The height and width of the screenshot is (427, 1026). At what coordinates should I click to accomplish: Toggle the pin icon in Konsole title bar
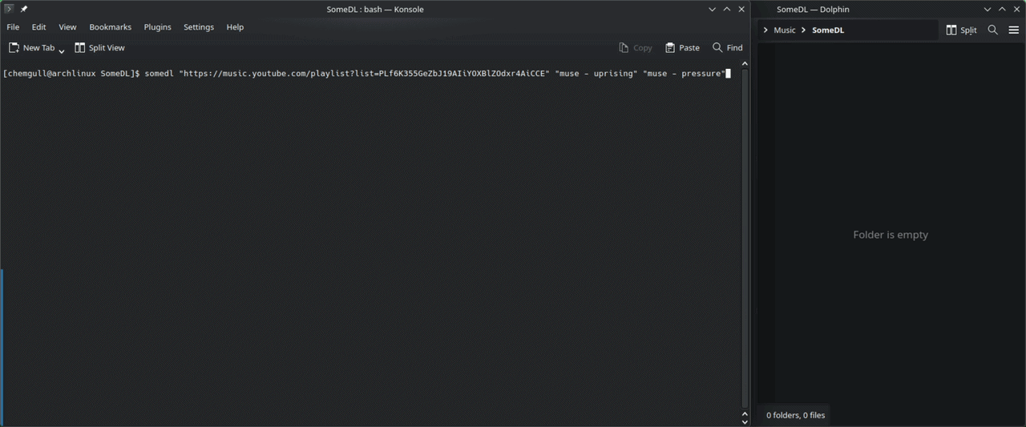point(24,9)
